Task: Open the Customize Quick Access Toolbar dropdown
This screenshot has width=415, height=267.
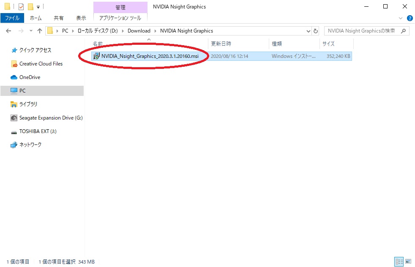Action: pos(38,7)
